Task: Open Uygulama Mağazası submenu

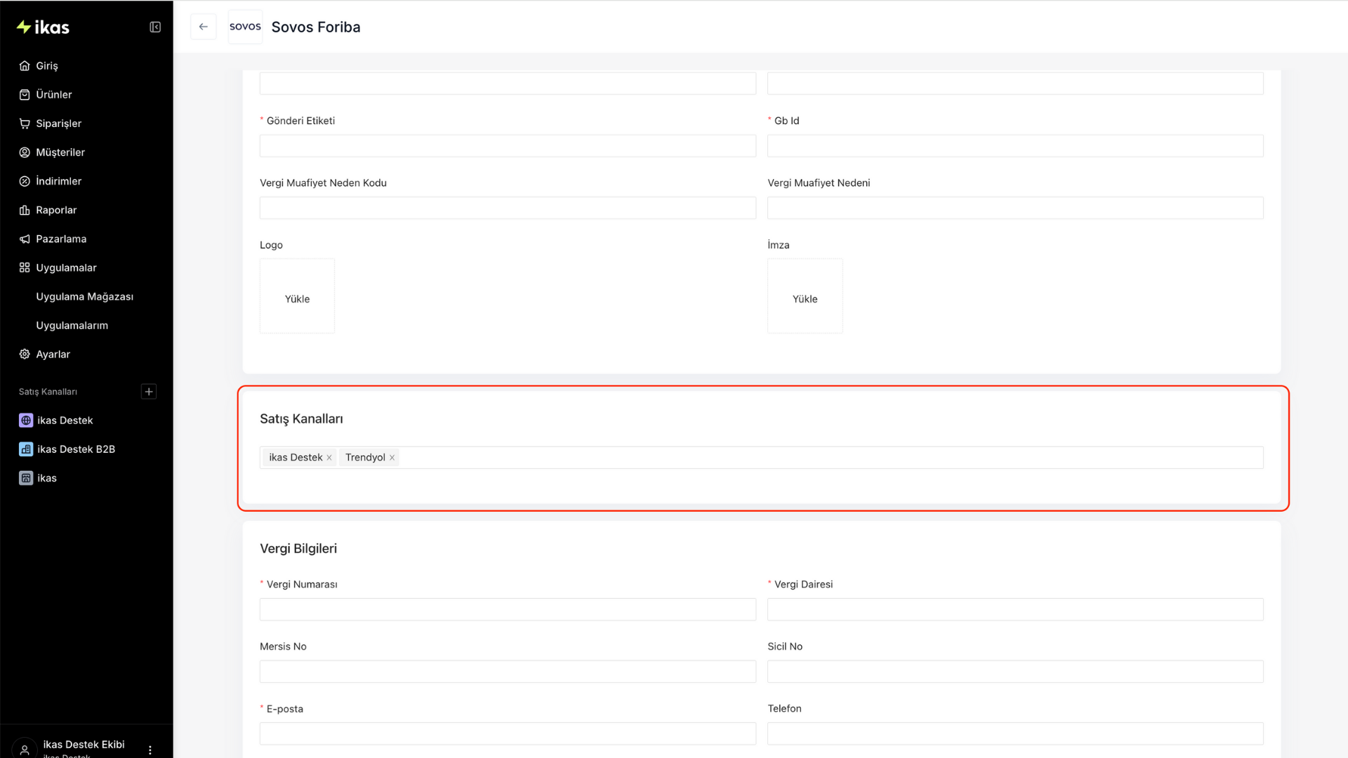Action: 86,297
